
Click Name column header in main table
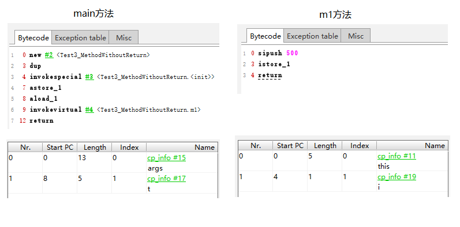pos(182,147)
